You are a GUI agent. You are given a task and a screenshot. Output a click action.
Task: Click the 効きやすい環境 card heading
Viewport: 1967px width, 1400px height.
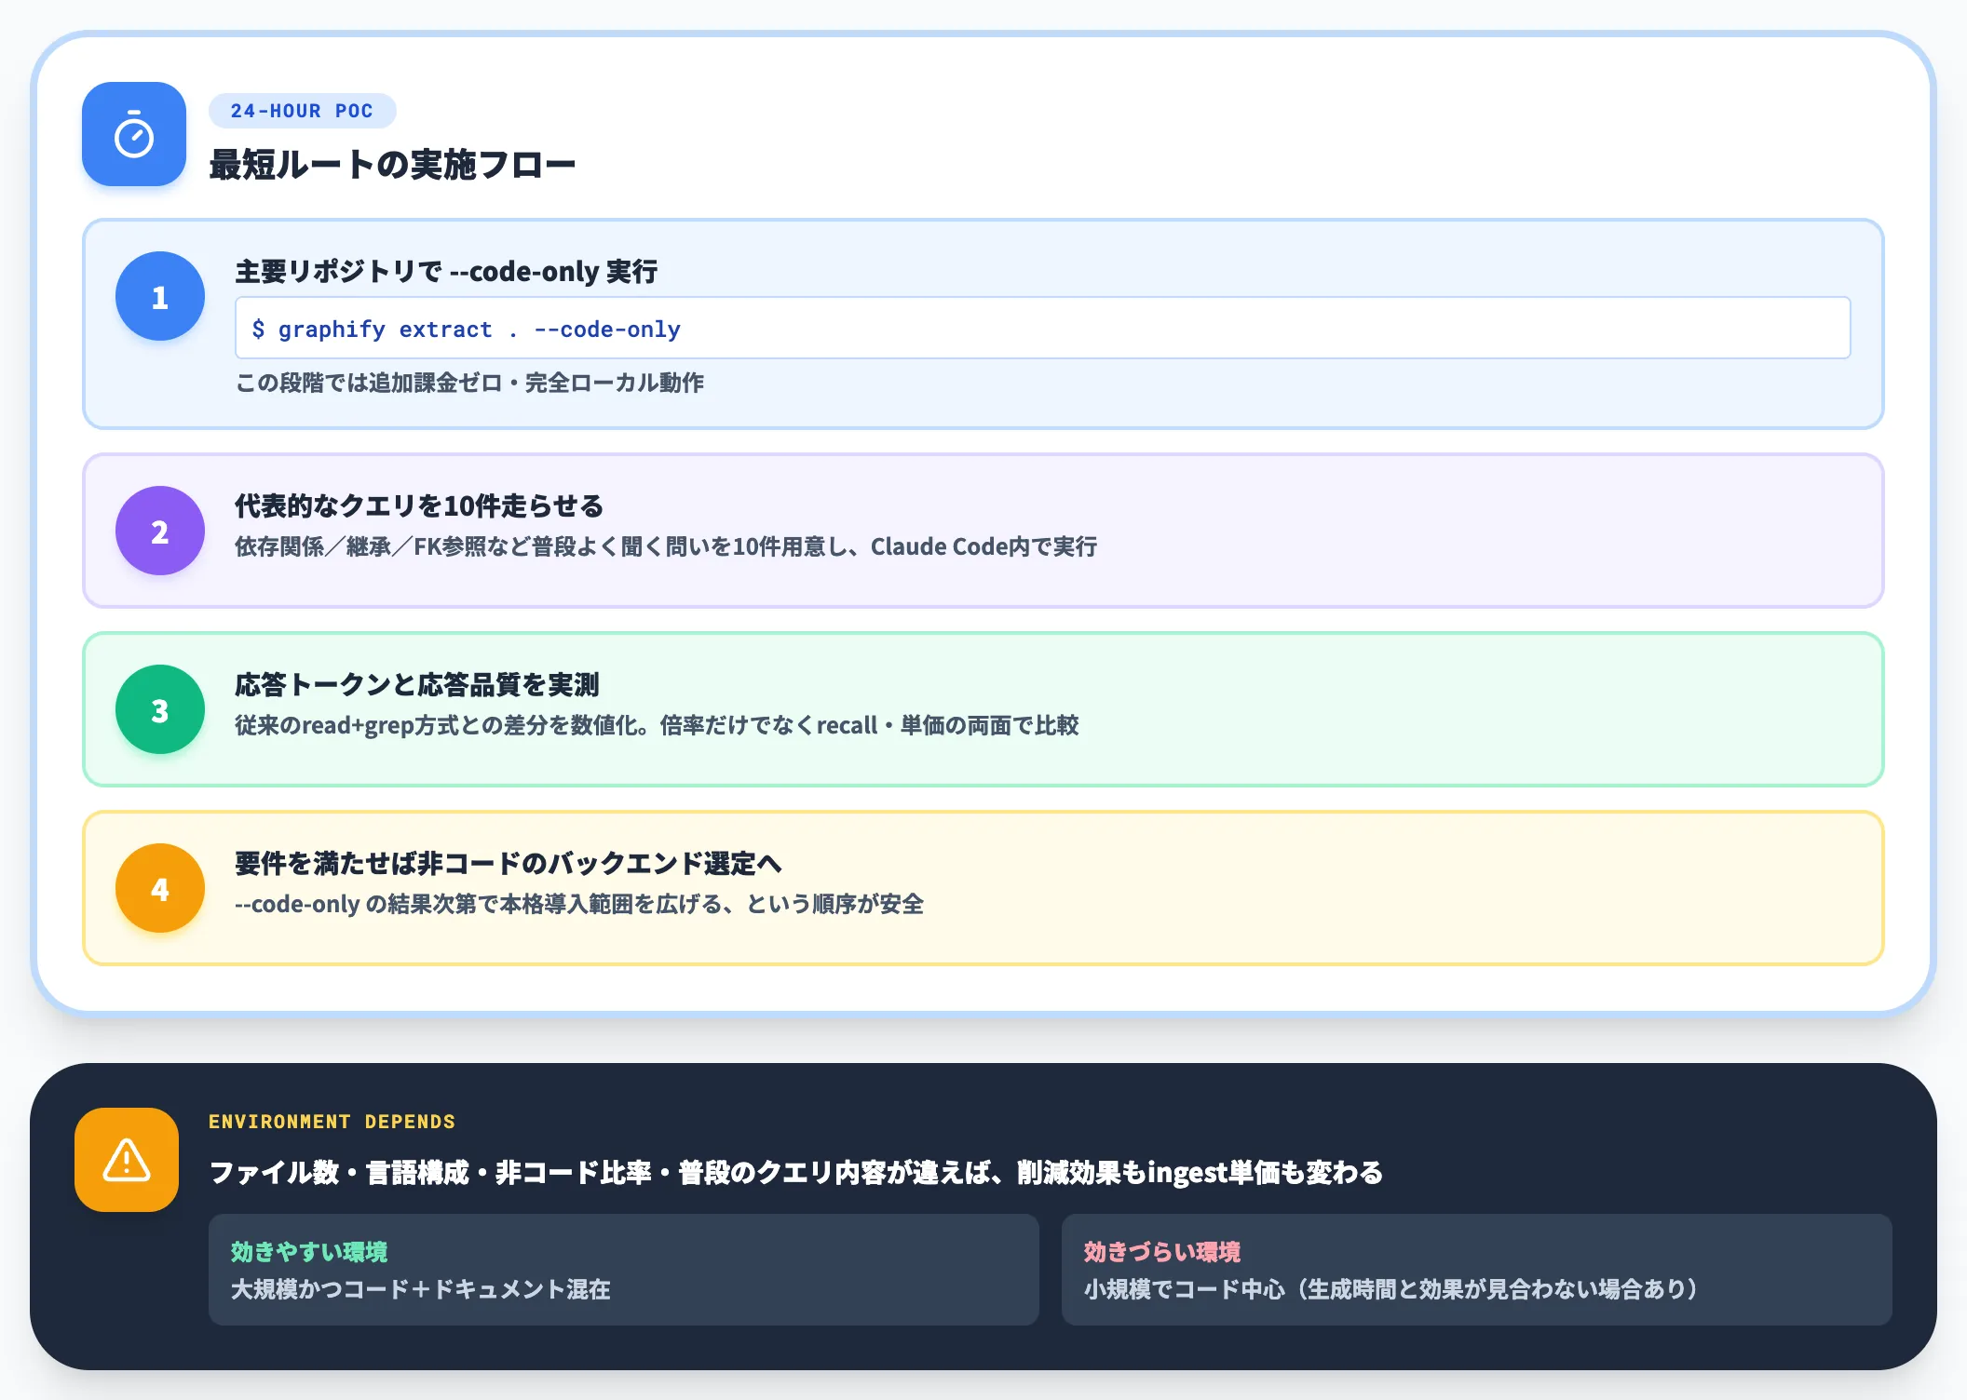coord(309,1252)
